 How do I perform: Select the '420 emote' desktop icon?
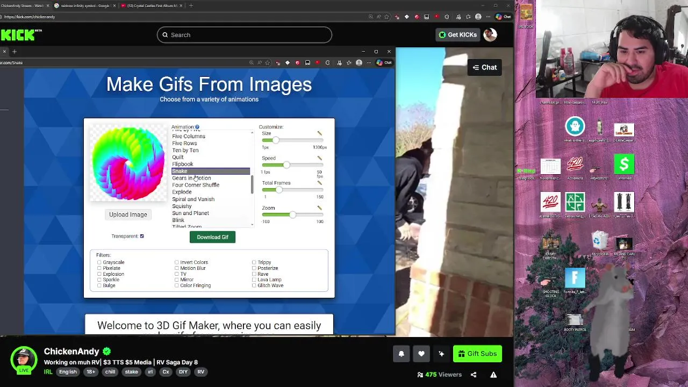tap(575, 167)
